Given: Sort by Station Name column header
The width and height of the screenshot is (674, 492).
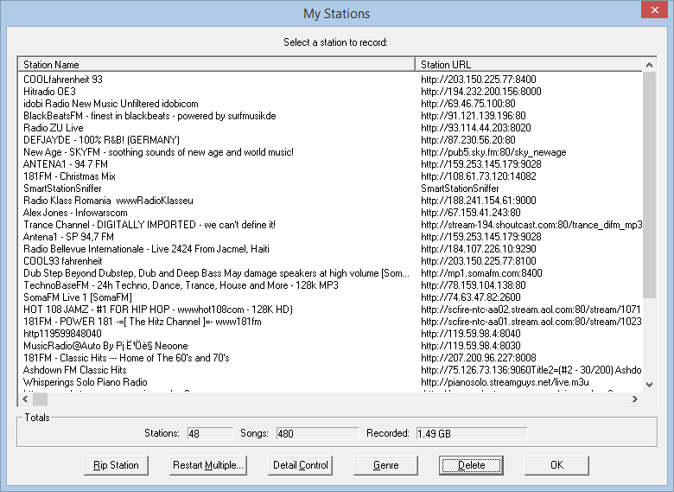Looking at the screenshot, I should pos(216,65).
